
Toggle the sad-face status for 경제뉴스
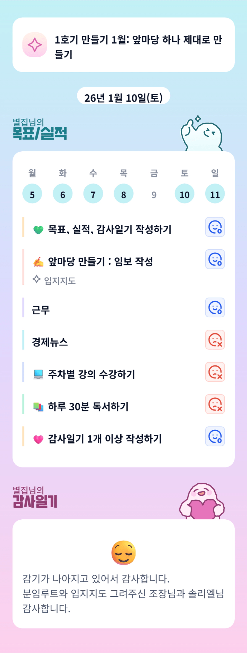[215, 340]
